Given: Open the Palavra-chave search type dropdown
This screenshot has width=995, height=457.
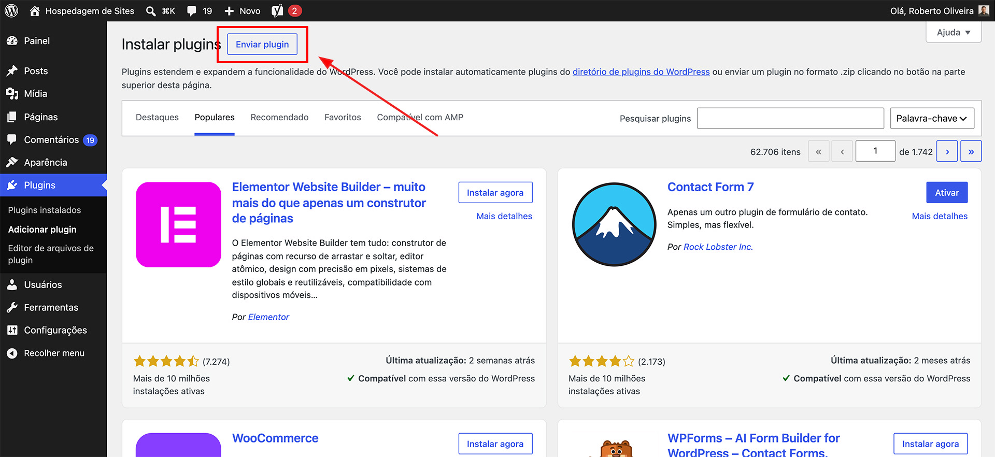Looking at the screenshot, I should [x=932, y=118].
